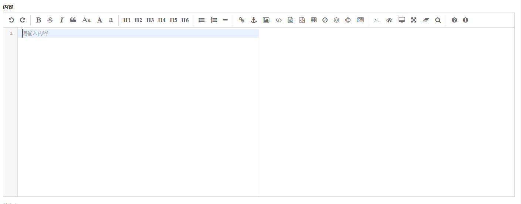
Task: Insert inline code
Action: click(x=278, y=20)
